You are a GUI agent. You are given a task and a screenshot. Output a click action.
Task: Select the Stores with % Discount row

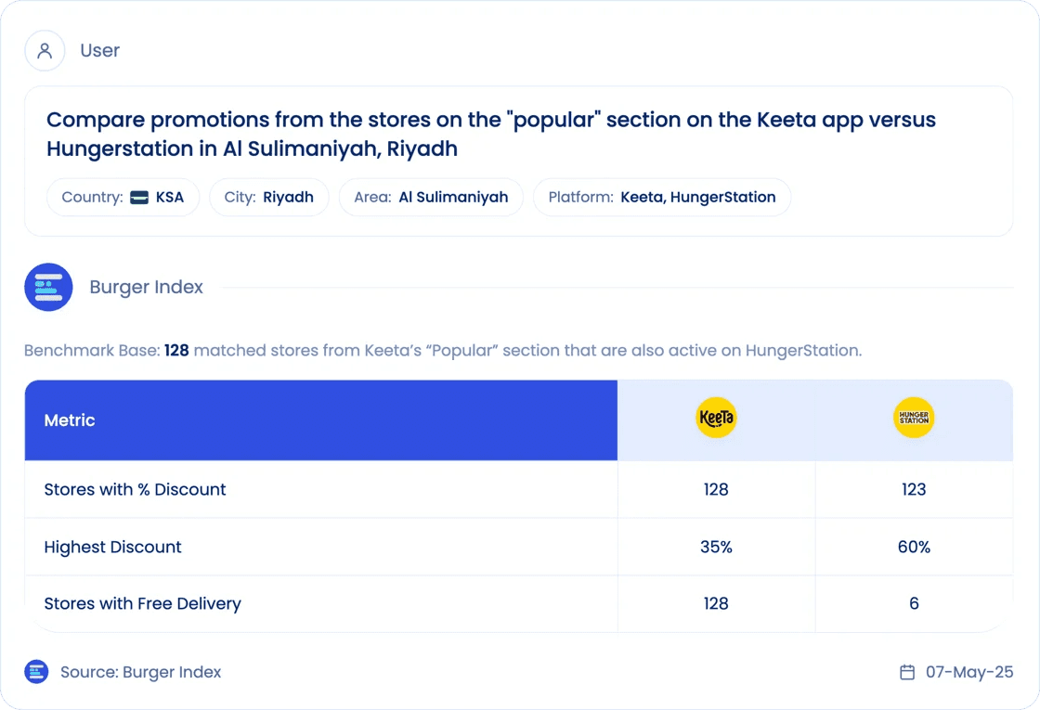coord(519,489)
